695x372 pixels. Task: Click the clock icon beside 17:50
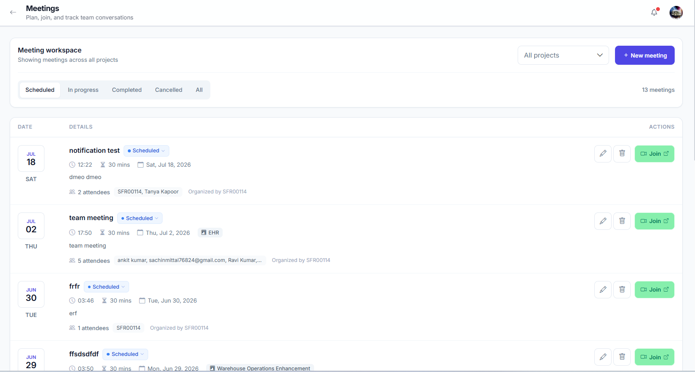pos(72,233)
